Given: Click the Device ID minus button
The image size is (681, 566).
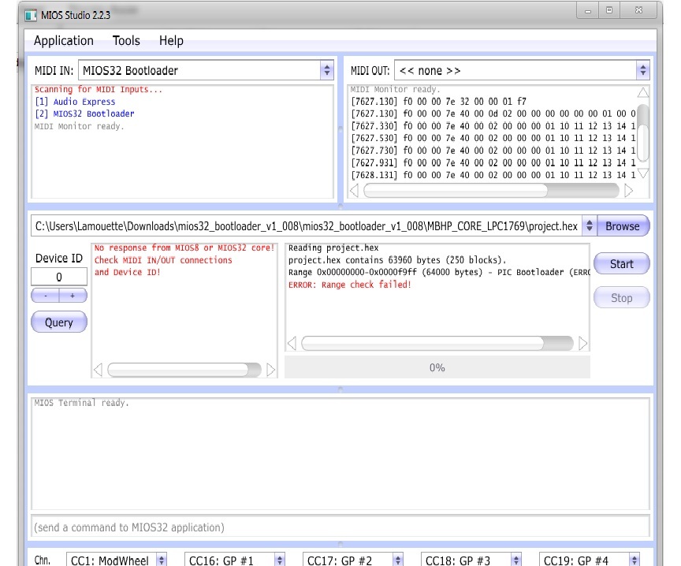Looking at the screenshot, I should pyautogui.click(x=45, y=296).
